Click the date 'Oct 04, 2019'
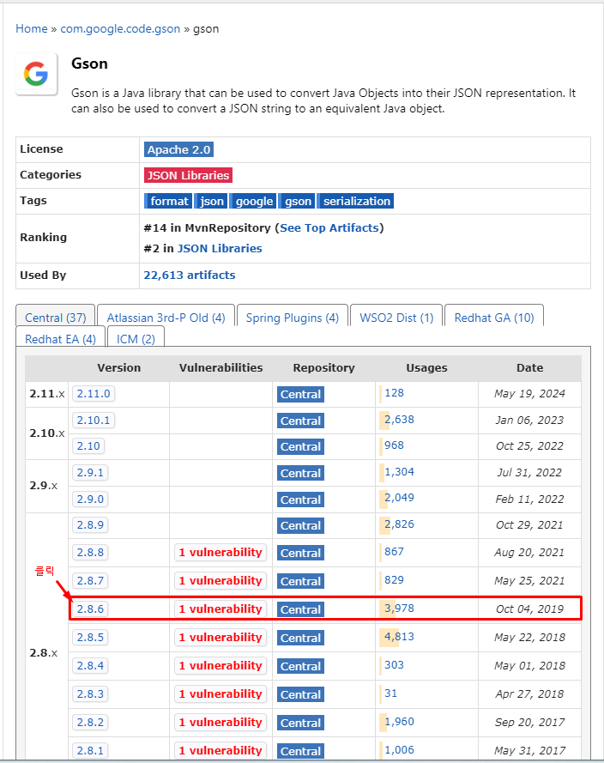 pos(529,609)
